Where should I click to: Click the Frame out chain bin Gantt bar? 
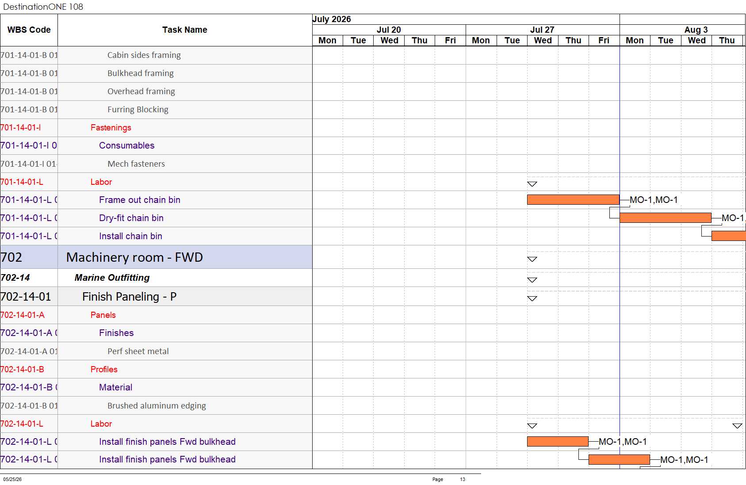pyautogui.click(x=573, y=200)
